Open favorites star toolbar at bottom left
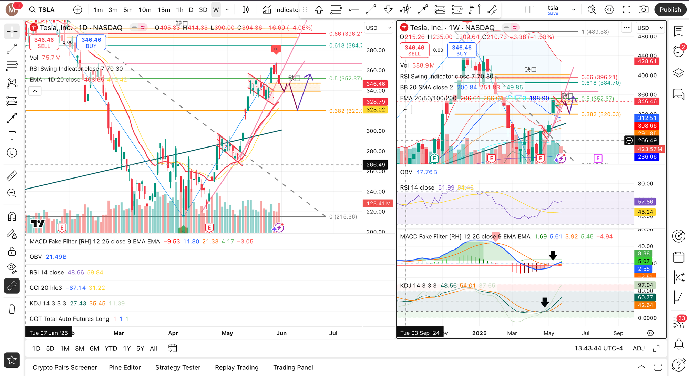This screenshot has width=689, height=376. (x=12, y=360)
